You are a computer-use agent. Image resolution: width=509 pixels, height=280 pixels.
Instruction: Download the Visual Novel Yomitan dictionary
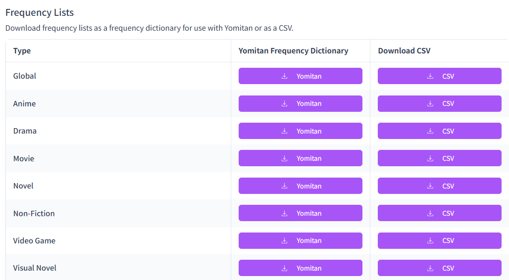300,268
